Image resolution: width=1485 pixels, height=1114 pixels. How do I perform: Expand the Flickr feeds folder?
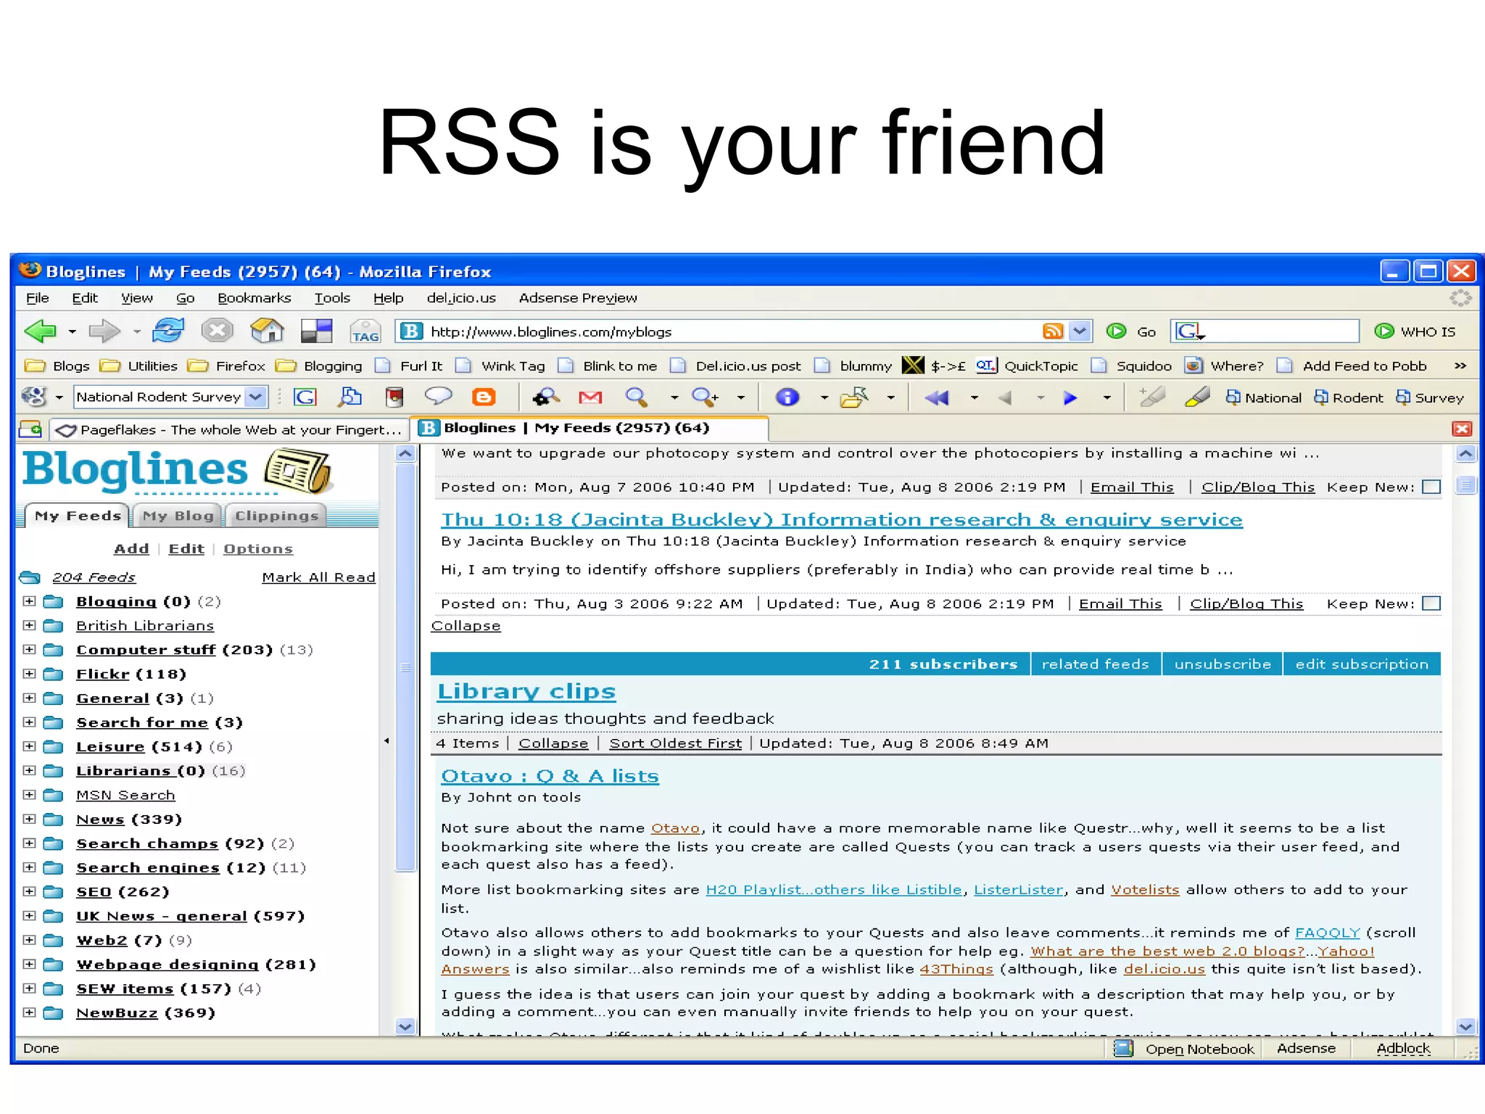click(29, 674)
